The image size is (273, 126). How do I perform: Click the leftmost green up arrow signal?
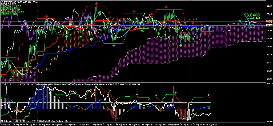11,79
